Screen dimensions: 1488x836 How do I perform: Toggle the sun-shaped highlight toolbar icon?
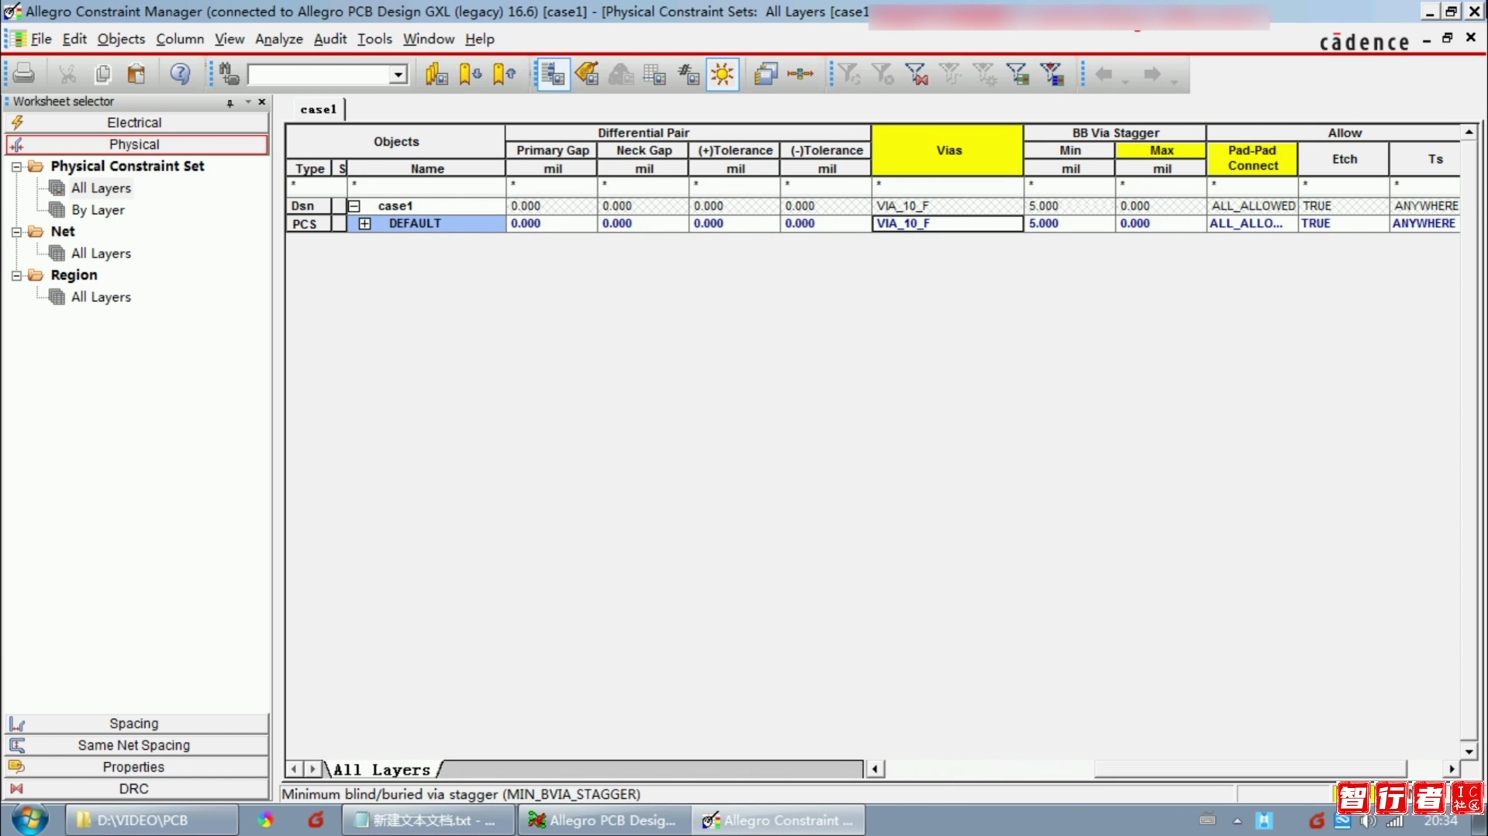click(x=722, y=74)
